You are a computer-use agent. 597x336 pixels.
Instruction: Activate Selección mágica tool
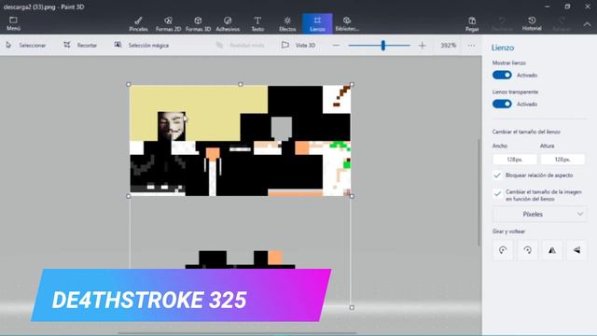click(141, 46)
